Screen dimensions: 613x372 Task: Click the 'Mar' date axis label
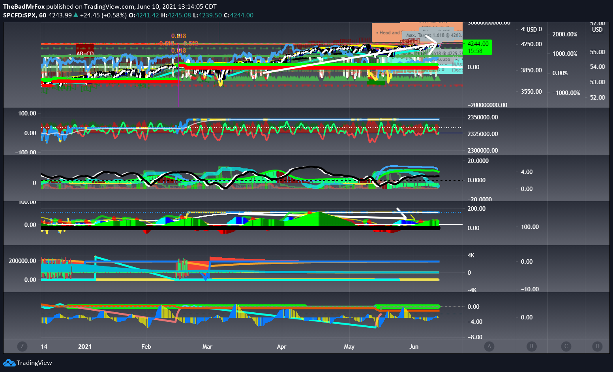coord(207,346)
